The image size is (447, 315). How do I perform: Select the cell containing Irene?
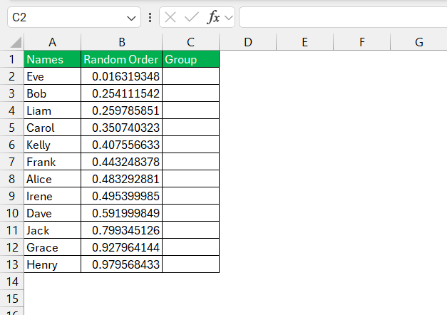pyautogui.click(x=53, y=196)
